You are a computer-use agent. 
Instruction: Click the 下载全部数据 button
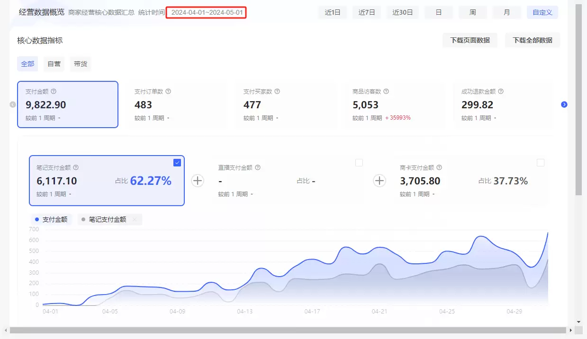point(532,40)
